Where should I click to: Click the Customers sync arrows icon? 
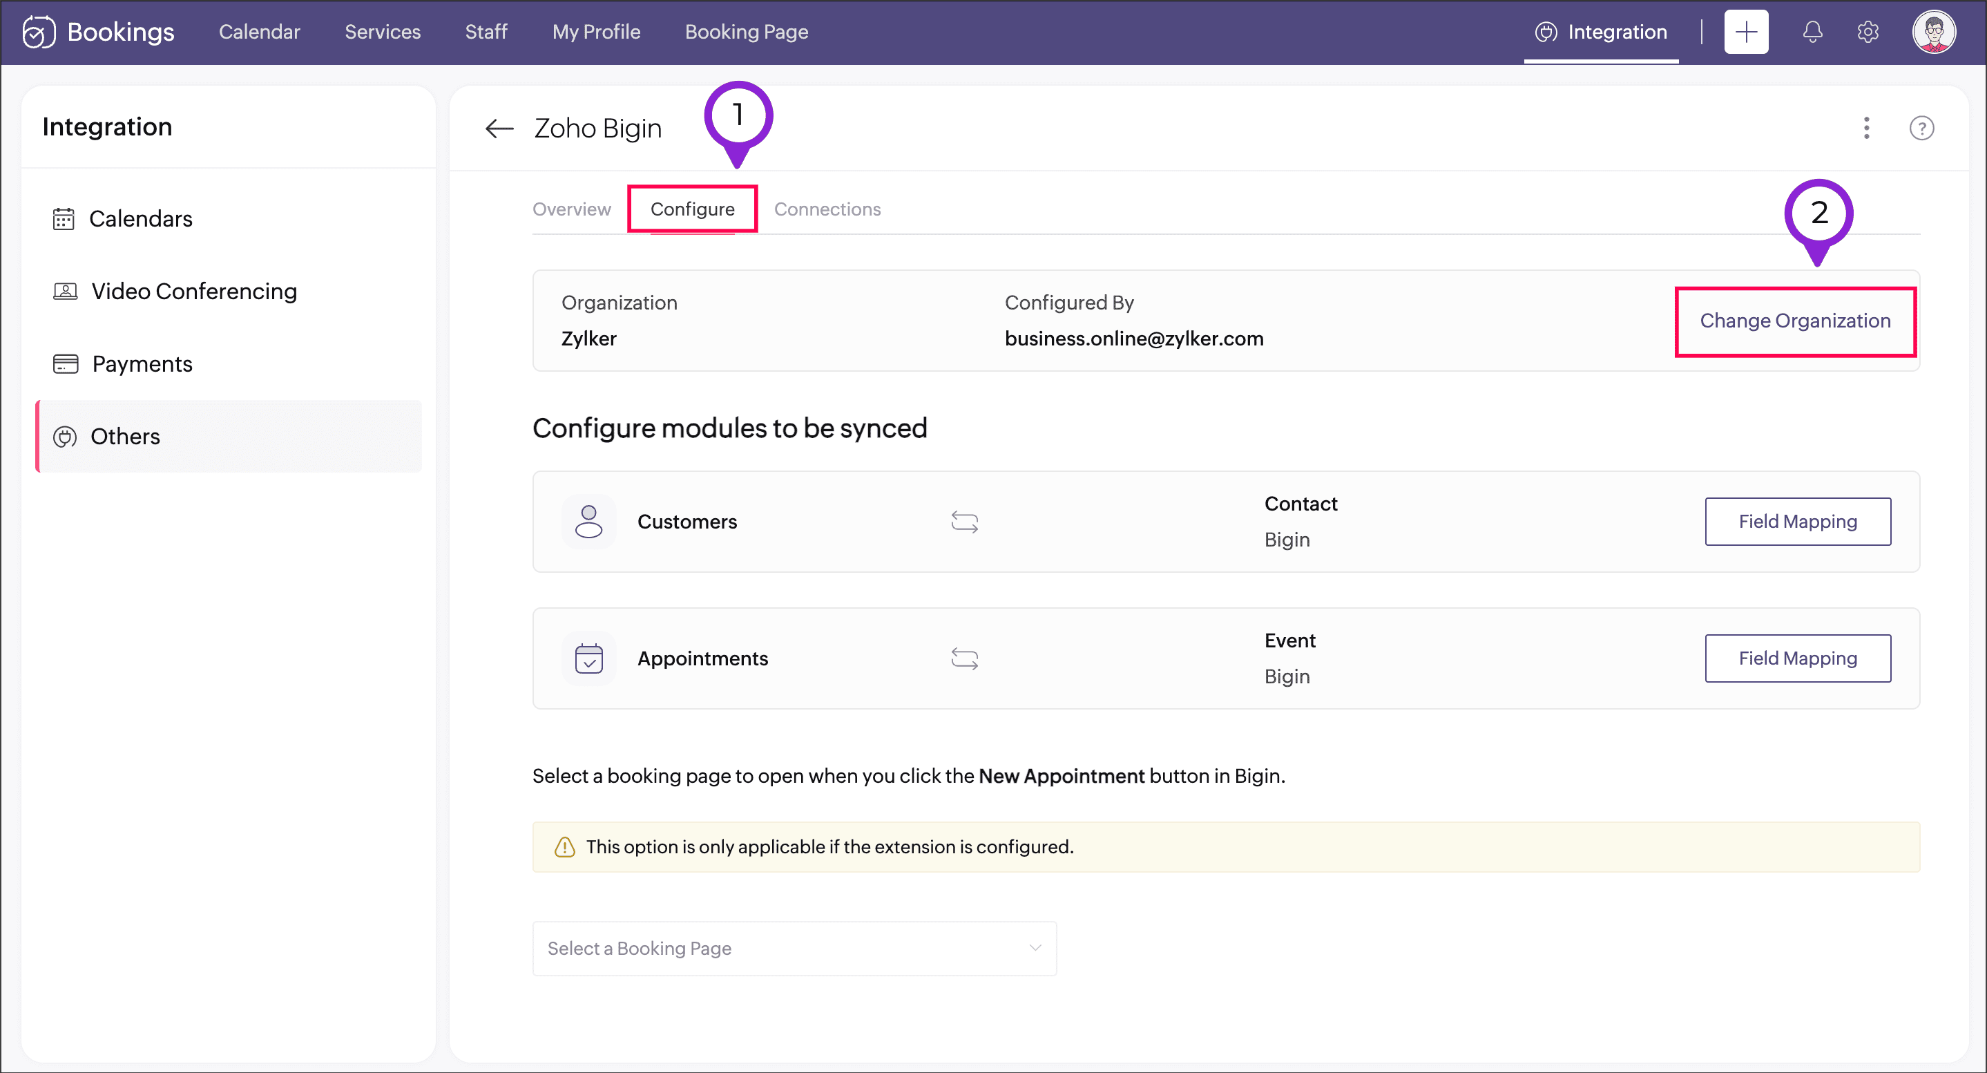(x=964, y=522)
